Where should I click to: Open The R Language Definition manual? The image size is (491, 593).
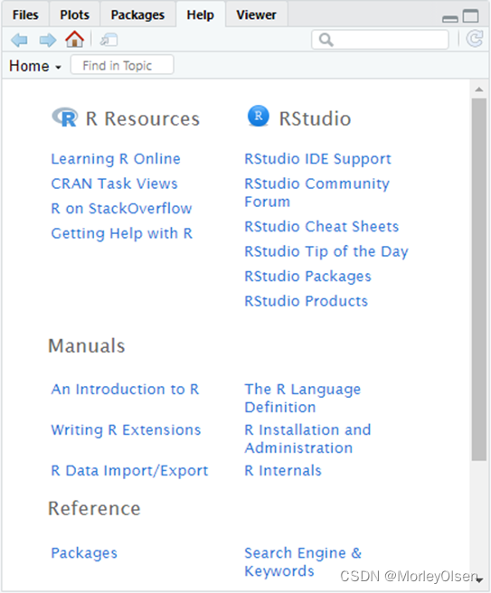point(303,399)
